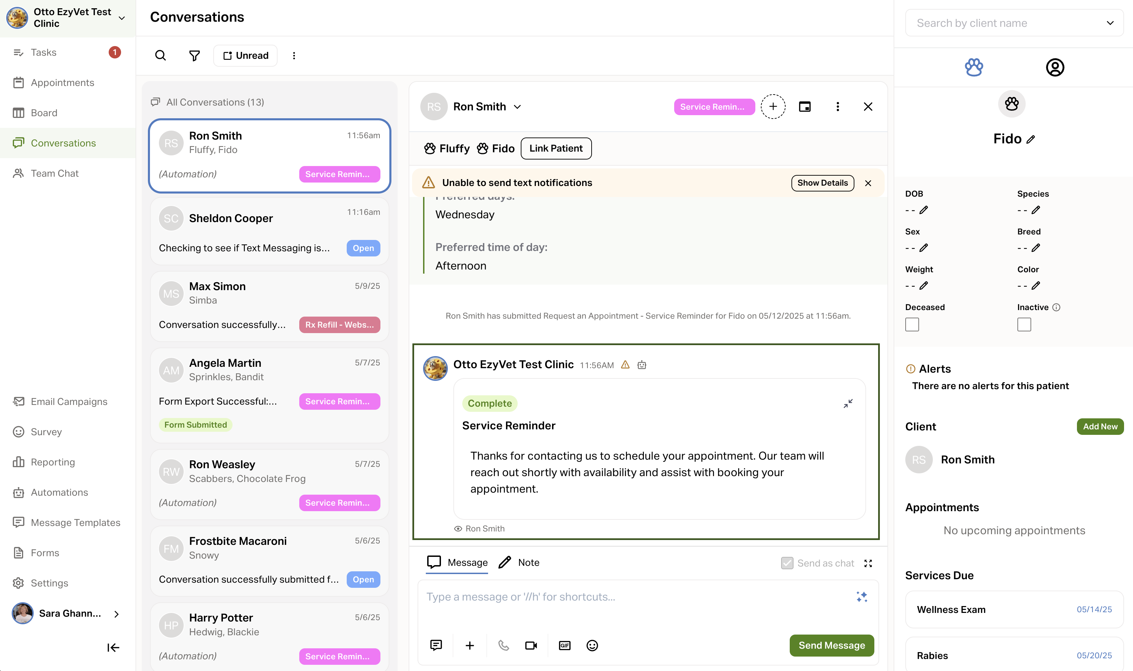The image size is (1133, 671).
Task: Open Max Simon conversation
Action: coord(270,307)
